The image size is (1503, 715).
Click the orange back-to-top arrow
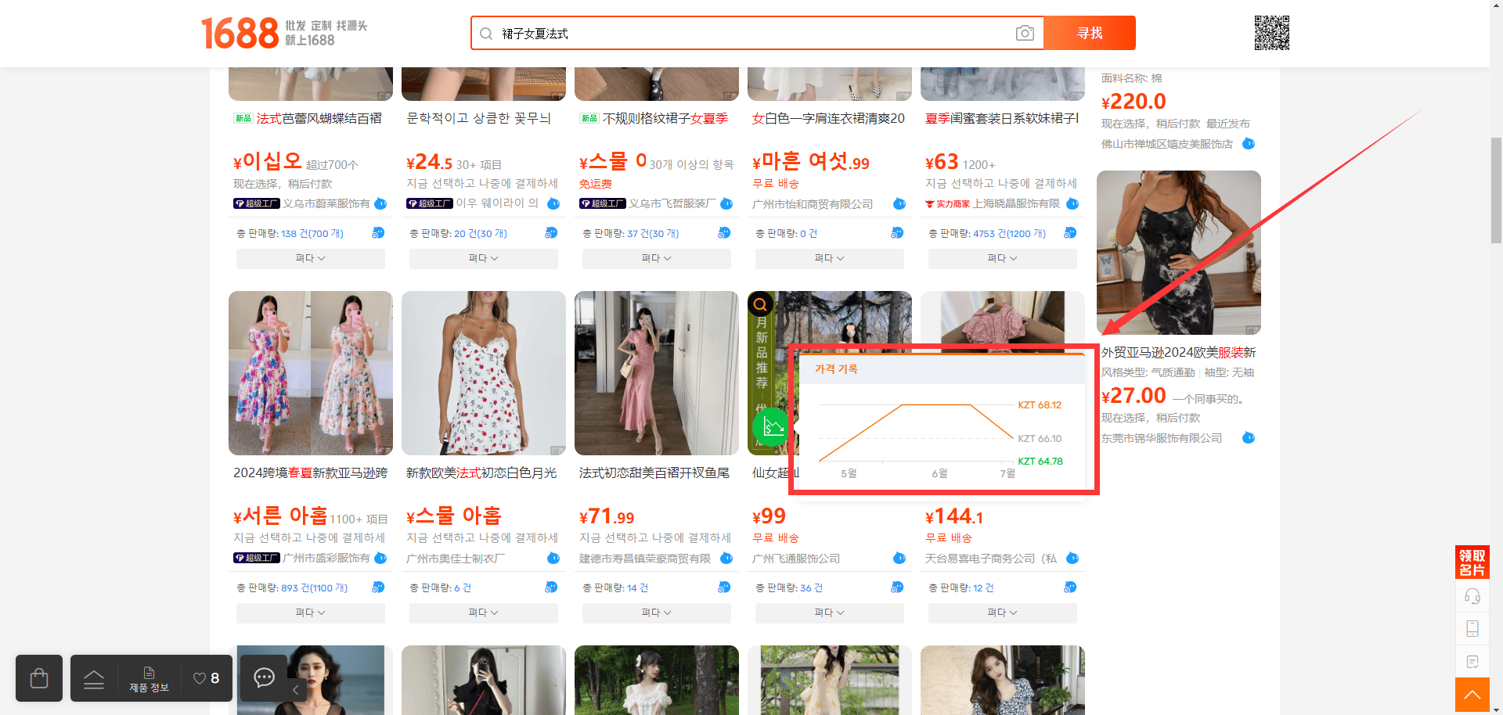tap(1472, 695)
